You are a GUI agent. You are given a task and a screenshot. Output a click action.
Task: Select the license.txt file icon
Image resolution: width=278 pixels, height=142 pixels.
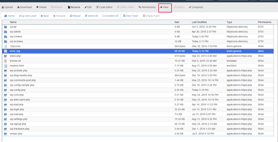[x=6, y=61]
